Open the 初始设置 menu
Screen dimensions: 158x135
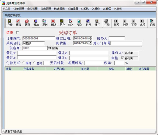(73, 9)
